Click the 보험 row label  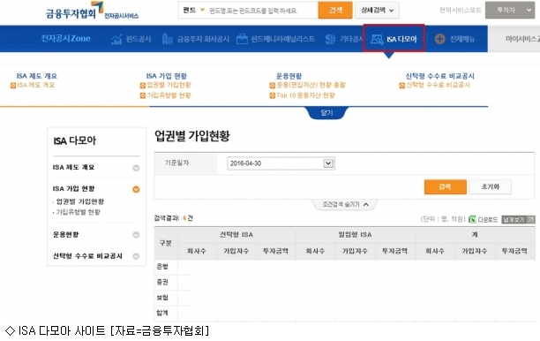[x=162, y=297]
